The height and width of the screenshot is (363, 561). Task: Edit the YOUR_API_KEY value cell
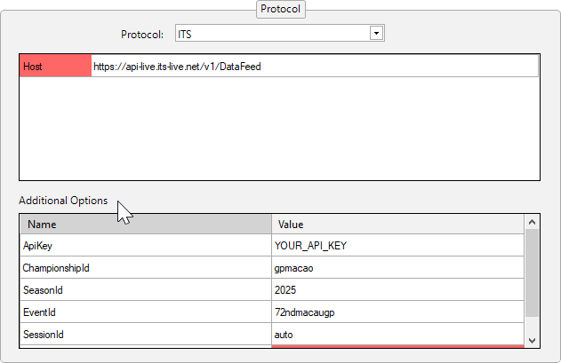(397, 246)
